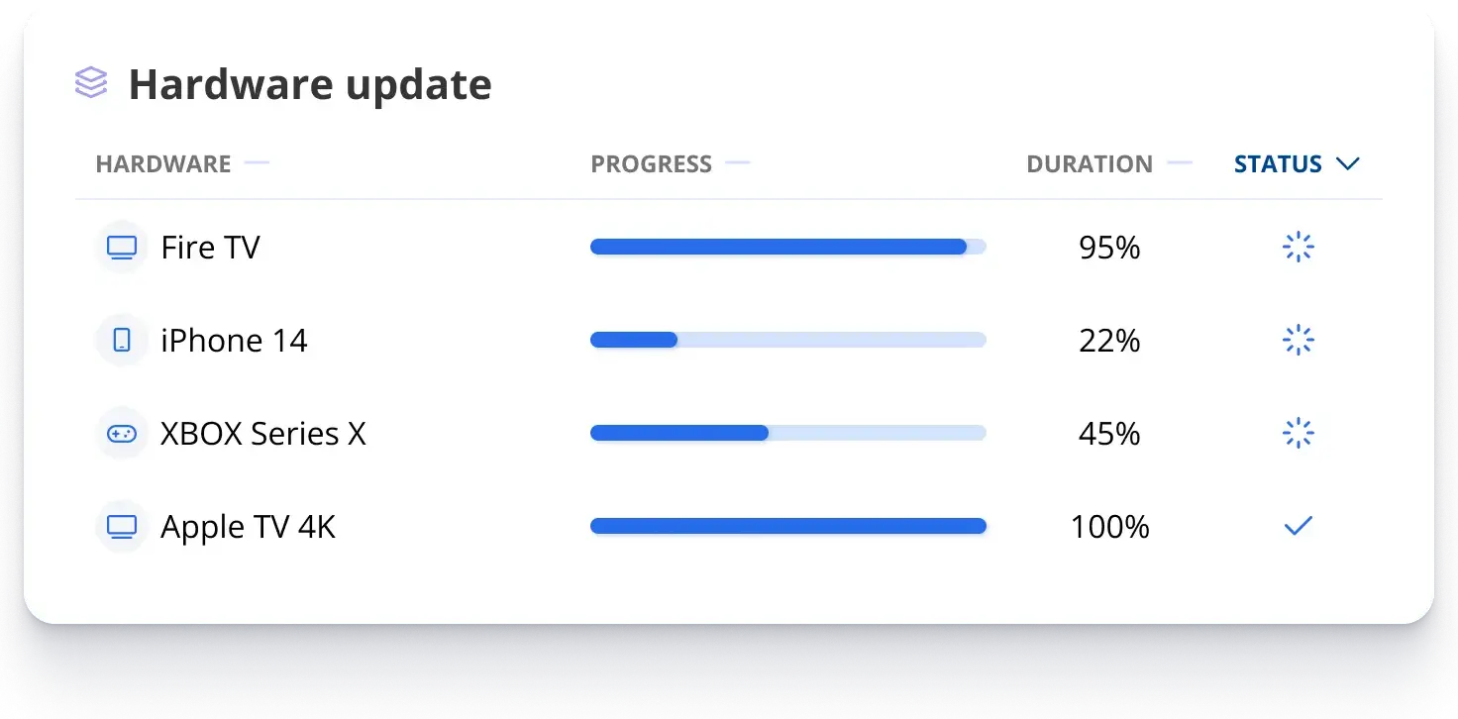The height and width of the screenshot is (719, 1458).
Task: Click the iPhone 14 phone icon
Action: 122,340
